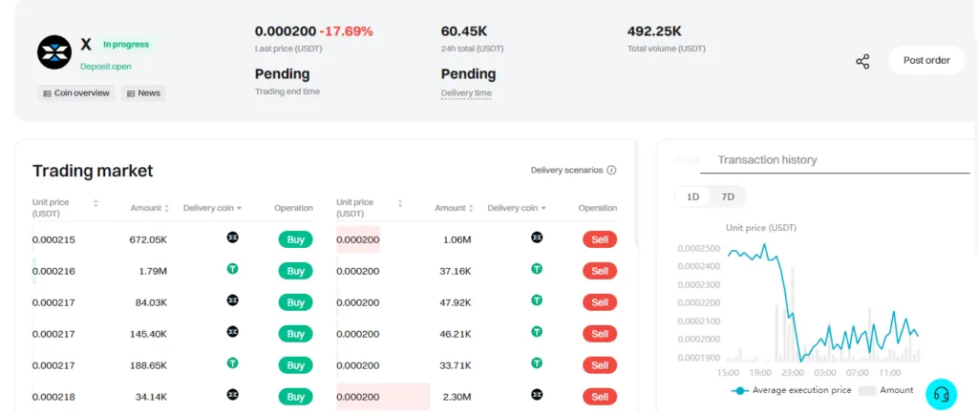This screenshot has height=413, width=978.
Task: Open the News section
Action: tap(143, 93)
